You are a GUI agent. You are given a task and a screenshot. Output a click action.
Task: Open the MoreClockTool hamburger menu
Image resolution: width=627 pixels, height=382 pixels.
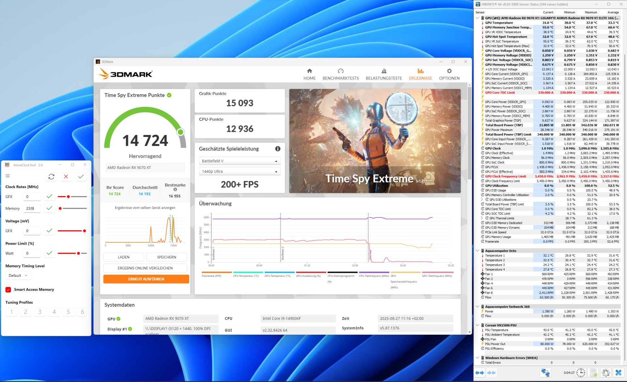(x=8, y=176)
